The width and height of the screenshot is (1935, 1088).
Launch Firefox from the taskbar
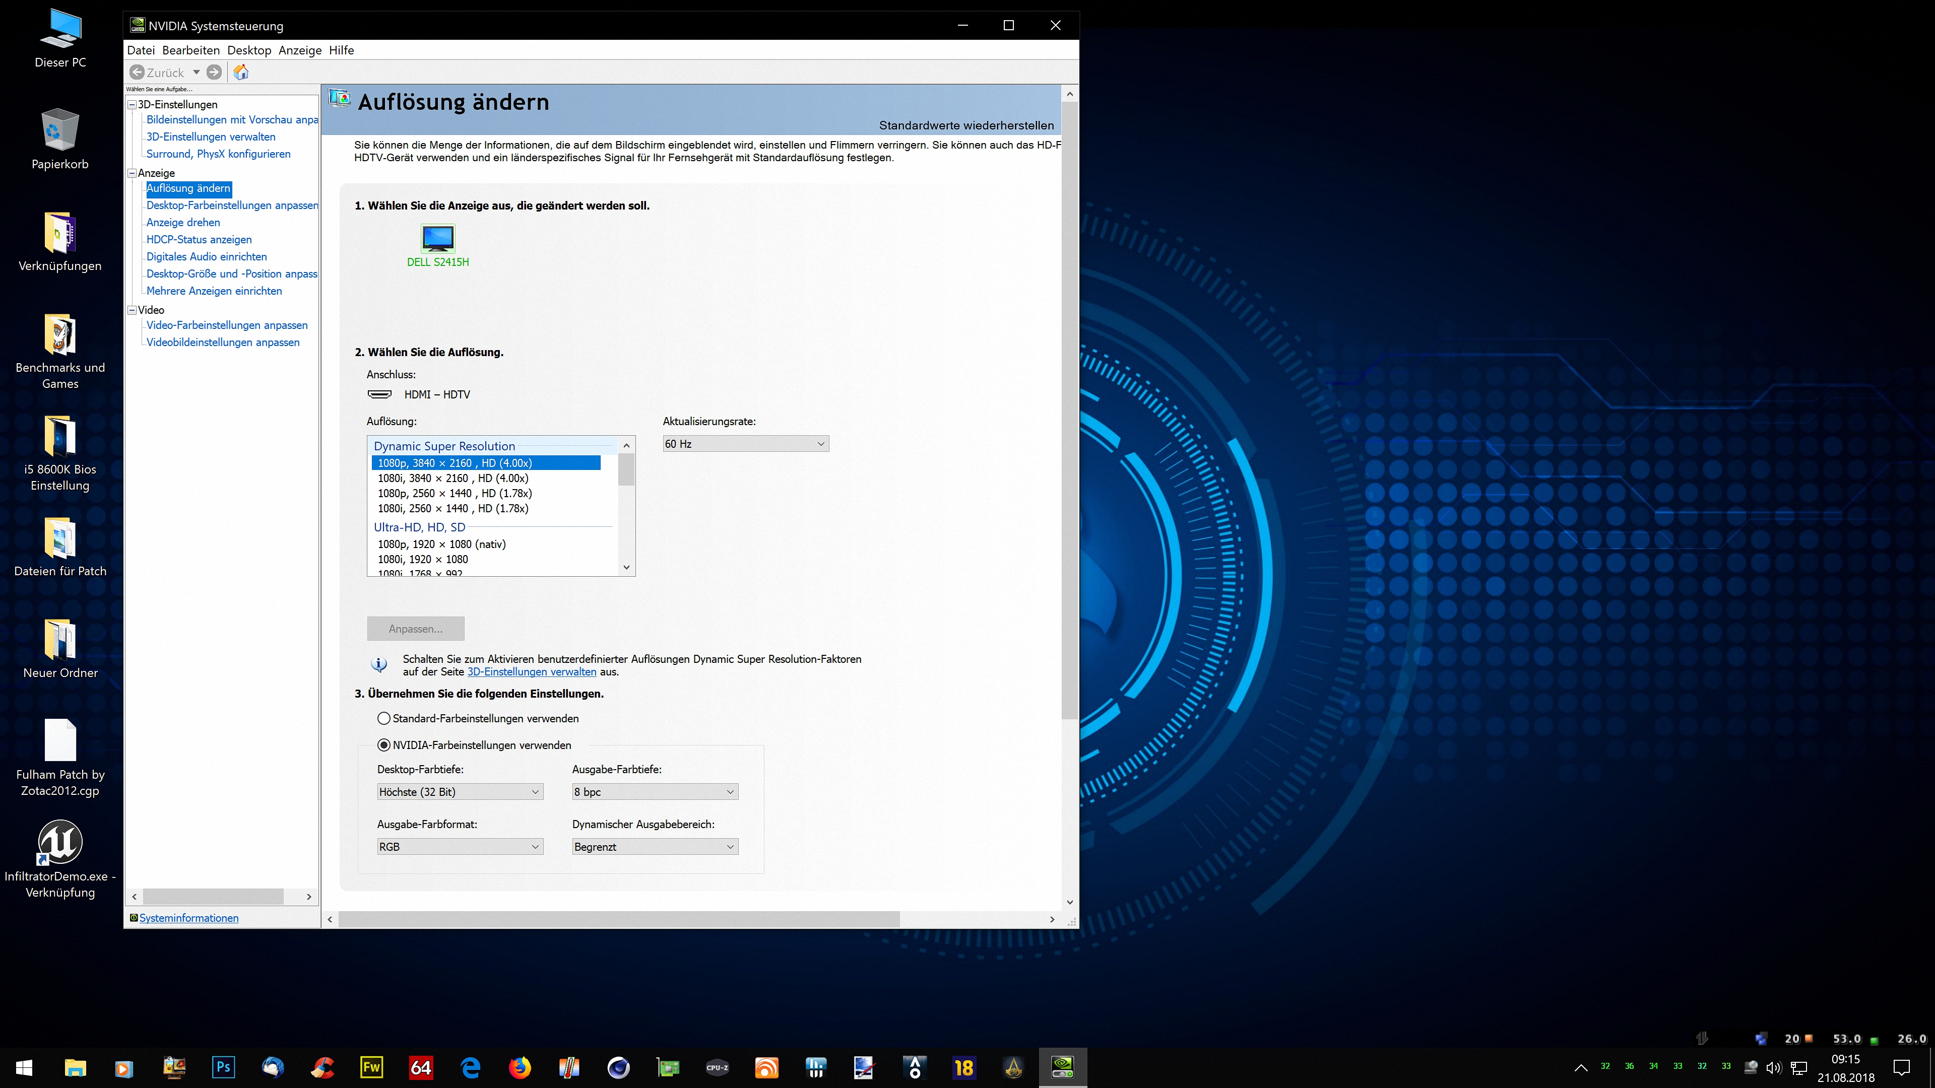pos(519,1067)
